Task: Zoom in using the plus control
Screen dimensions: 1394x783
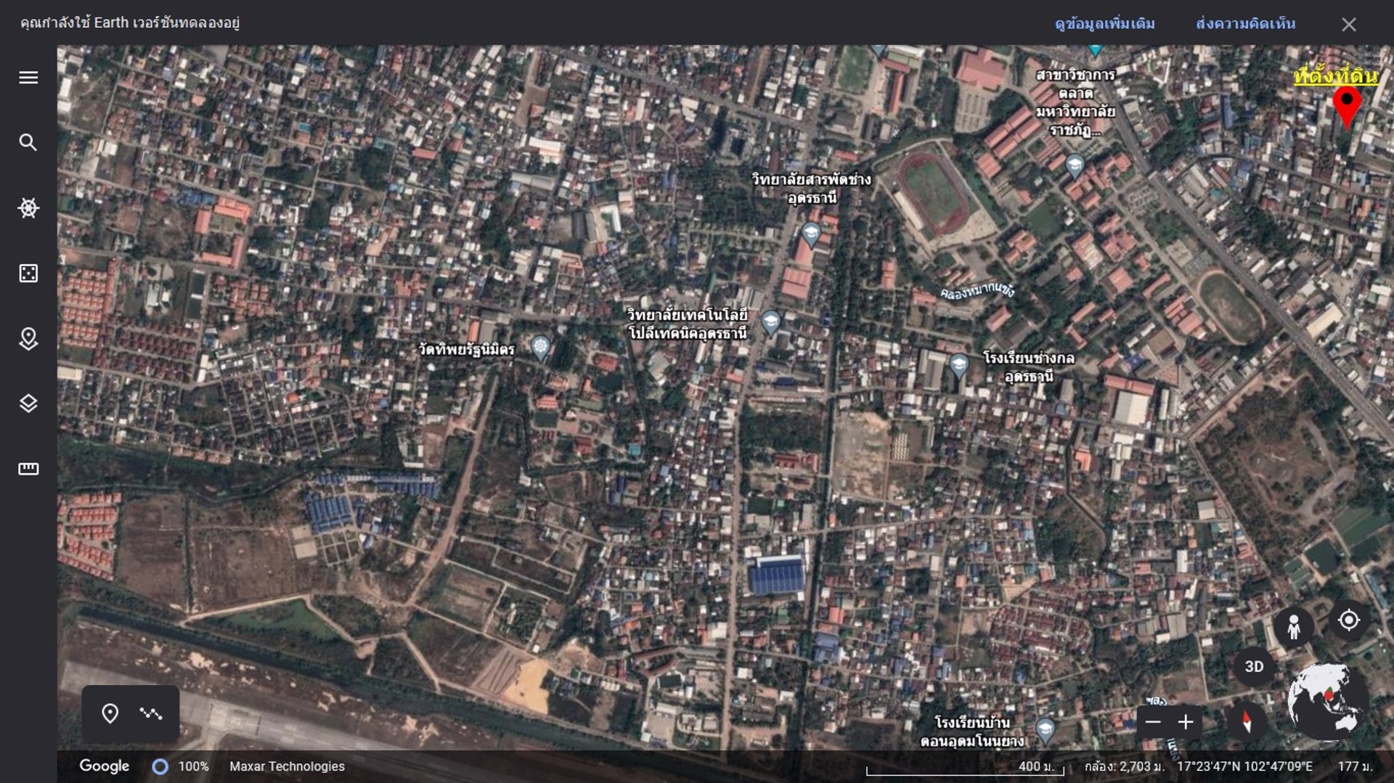Action: click(x=1186, y=722)
